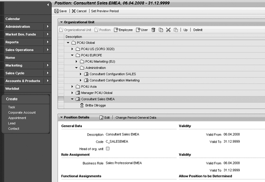Image resolution: width=265 pixels, height=182 pixels.
Task: Create a new Appointment link
Action: click(x=17, y=118)
